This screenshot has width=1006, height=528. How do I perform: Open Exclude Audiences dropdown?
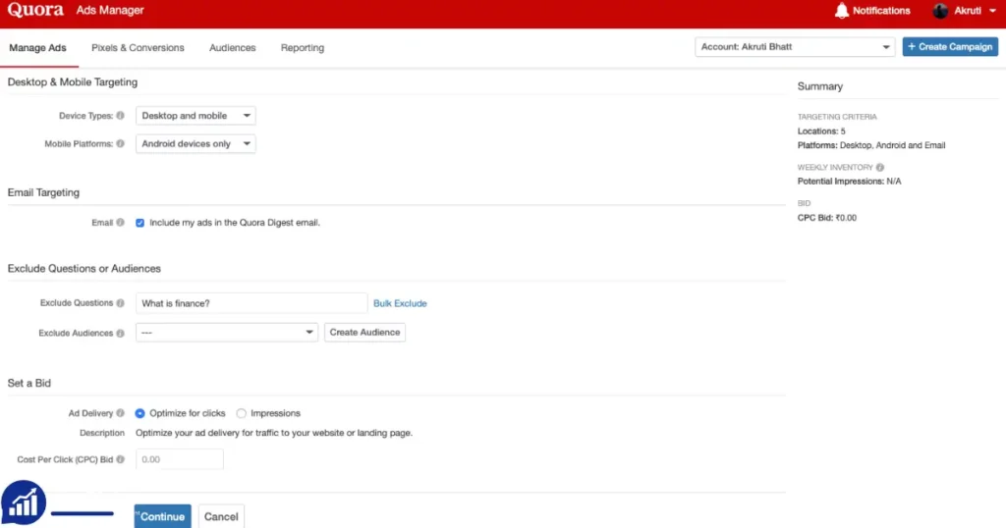click(227, 333)
